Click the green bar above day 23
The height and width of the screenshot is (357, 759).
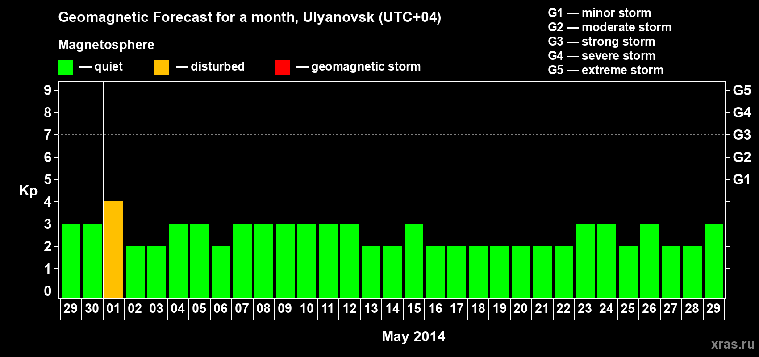click(x=585, y=261)
